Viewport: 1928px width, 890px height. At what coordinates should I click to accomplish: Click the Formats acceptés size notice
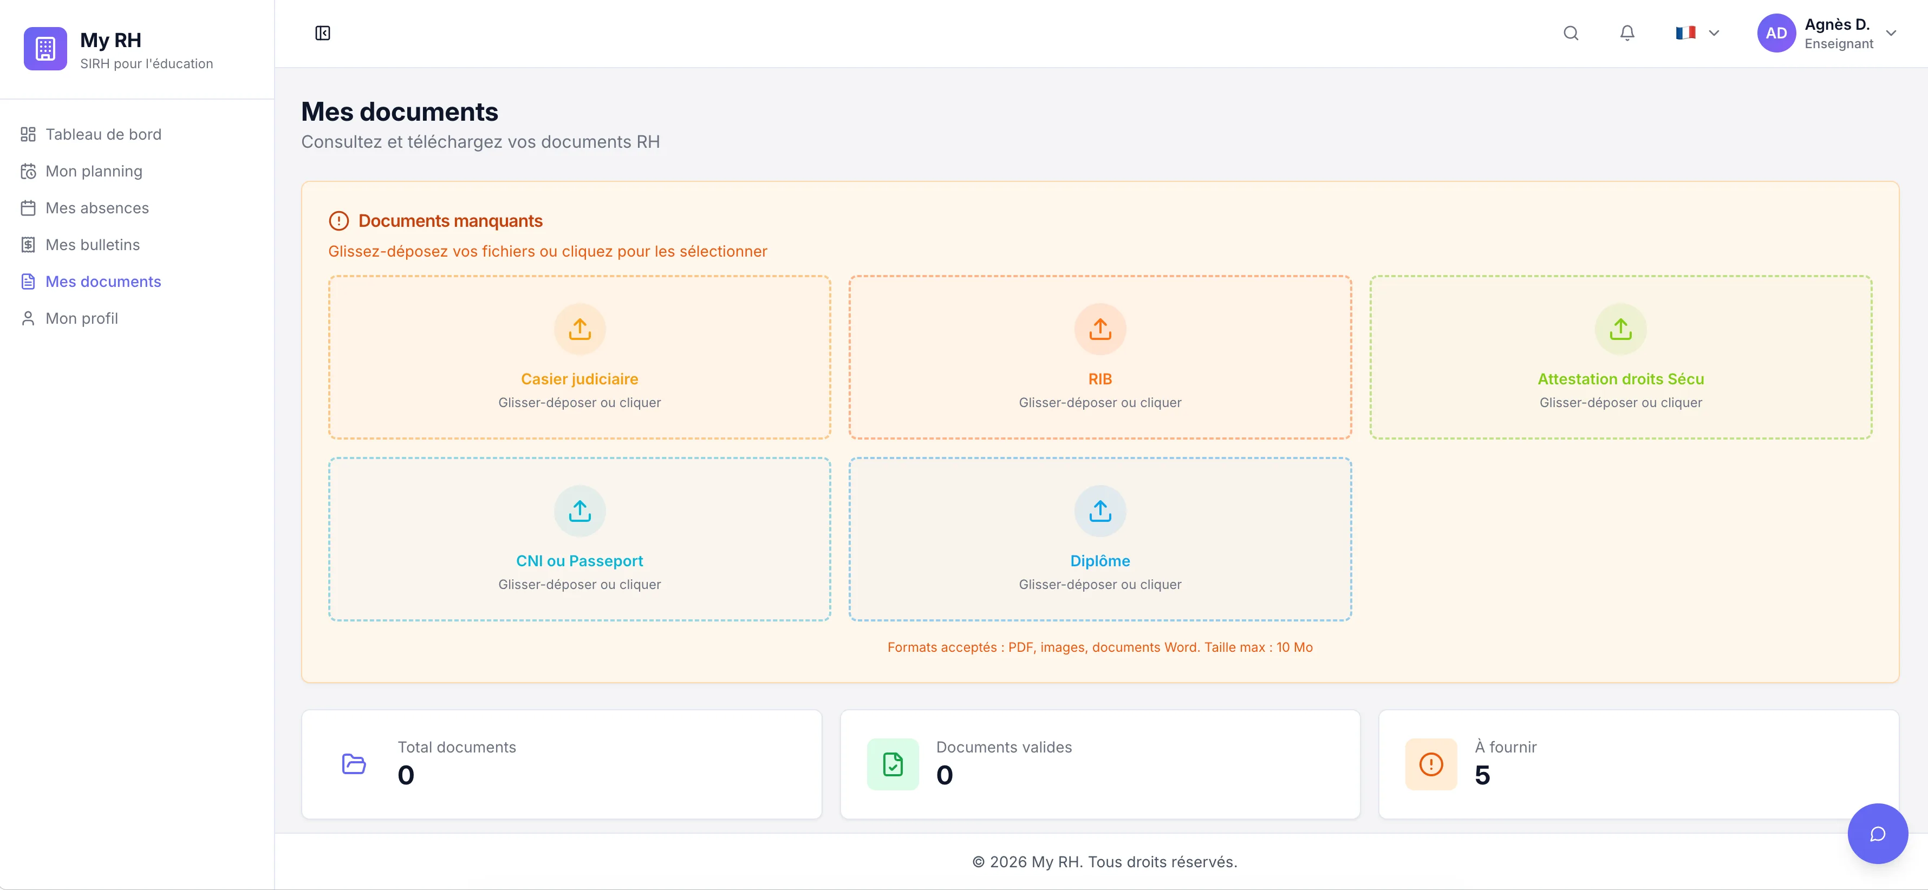(x=1099, y=647)
